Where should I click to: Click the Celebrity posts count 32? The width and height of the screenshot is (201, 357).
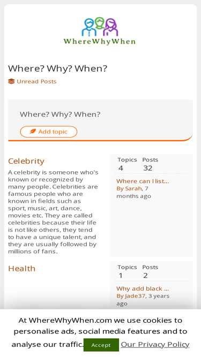click(x=148, y=168)
